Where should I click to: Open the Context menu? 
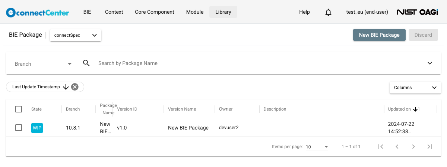114,12
